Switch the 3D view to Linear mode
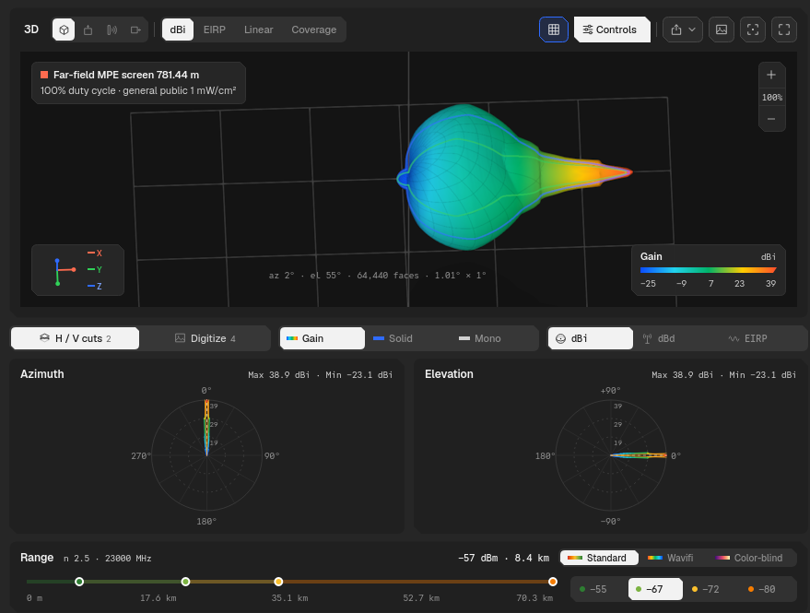The image size is (810, 613). (258, 29)
